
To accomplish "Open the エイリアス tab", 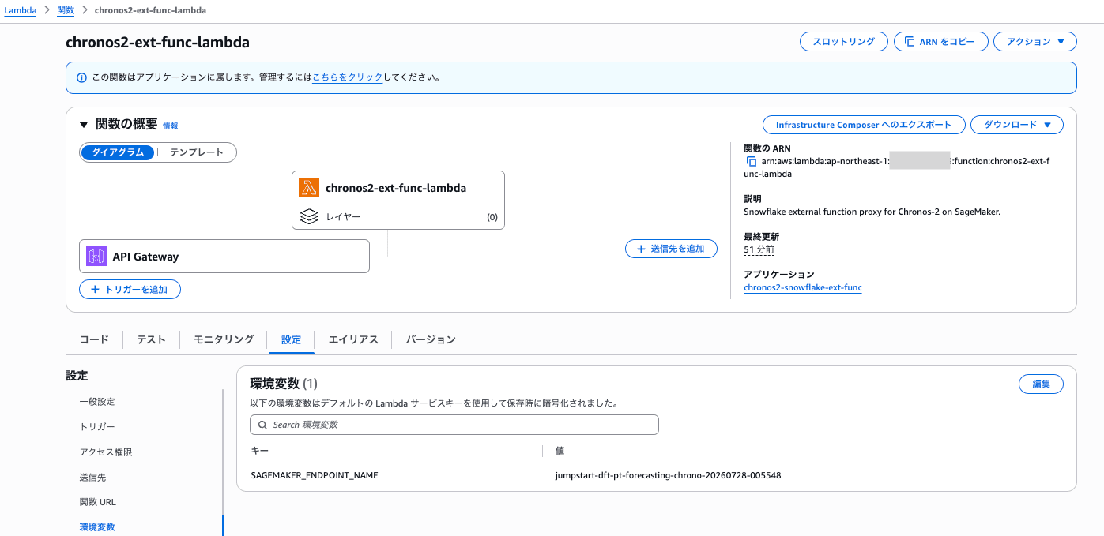I will (353, 339).
